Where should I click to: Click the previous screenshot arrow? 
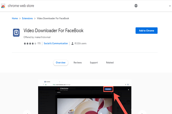[x=27, y=112]
